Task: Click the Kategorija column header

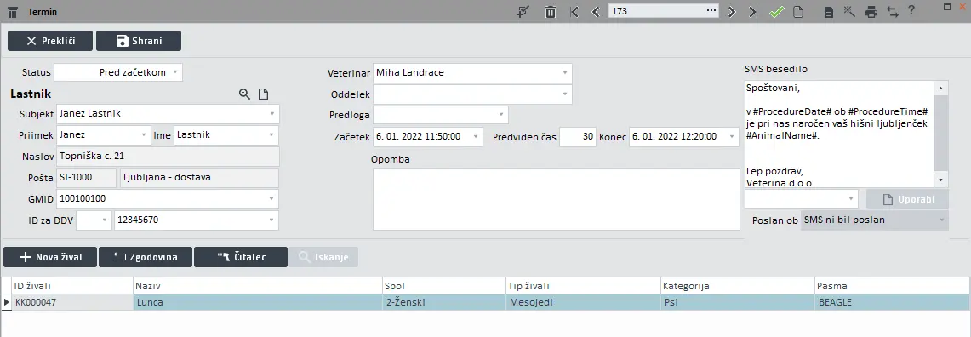Action: (738, 286)
